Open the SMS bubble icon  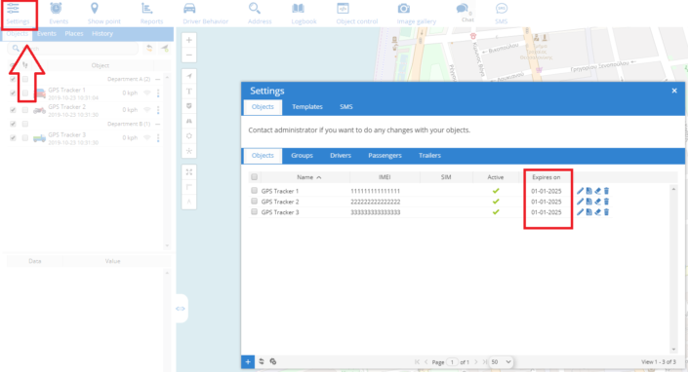coord(502,9)
